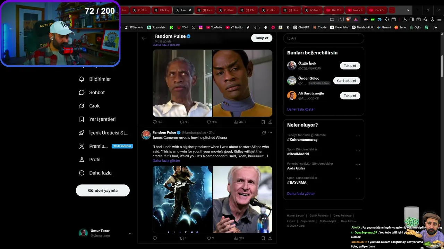Switch to the (1) Tour X tab
This screenshot has width=444, height=249.
pyautogui.click(x=204, y=10)
